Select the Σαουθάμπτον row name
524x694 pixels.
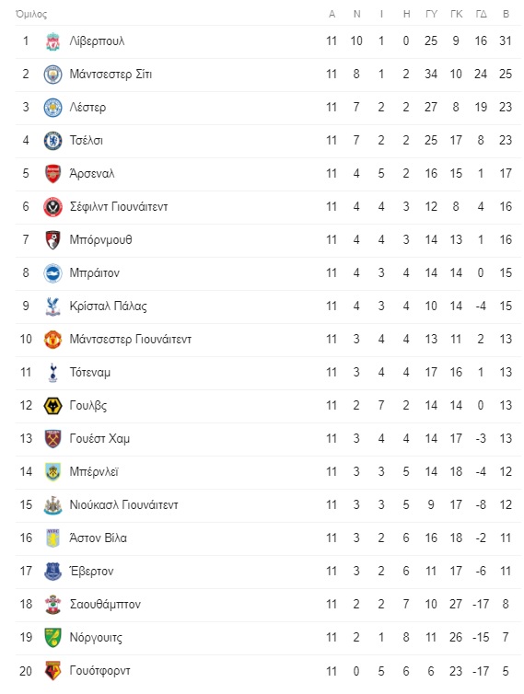point(105,605)
